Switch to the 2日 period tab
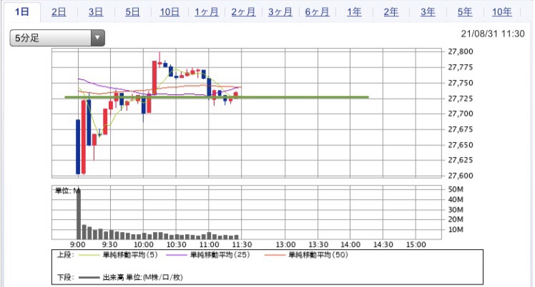Screen dimensions: 535x287 coord(59,12)
